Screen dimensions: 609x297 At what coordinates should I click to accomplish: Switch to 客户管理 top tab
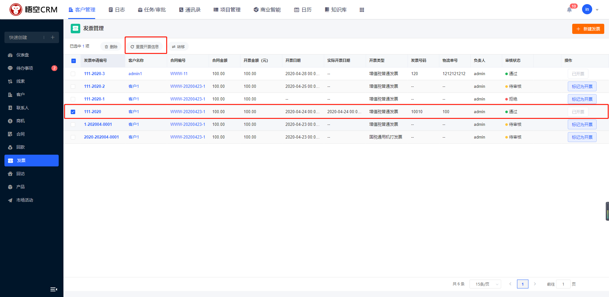click(x=82, y=10)
